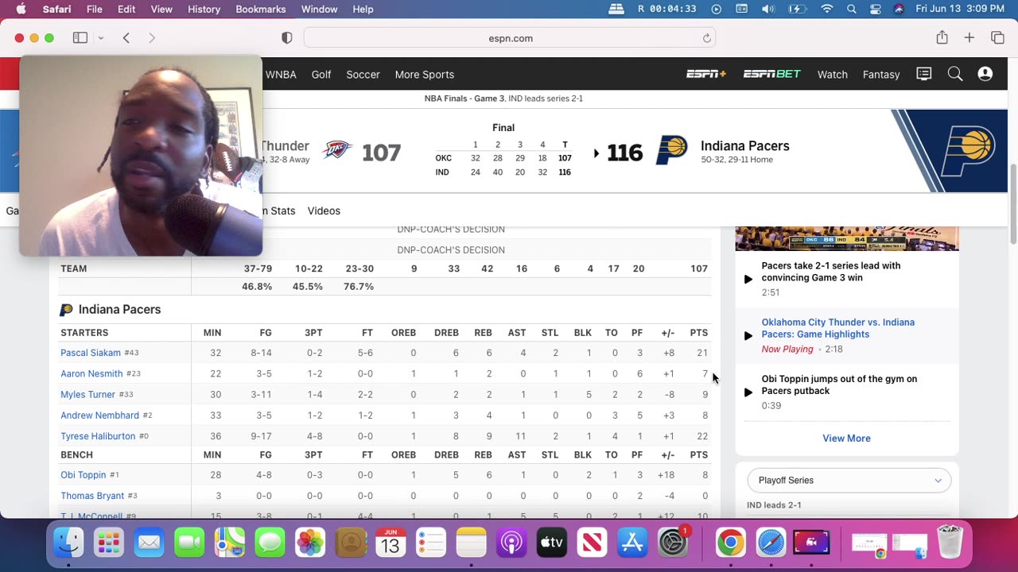
Task: Open the Safari sidebar toggle
Action: tap(80, 38)
